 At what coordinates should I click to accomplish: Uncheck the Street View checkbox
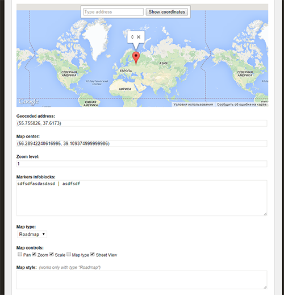(x=93, y=254)
